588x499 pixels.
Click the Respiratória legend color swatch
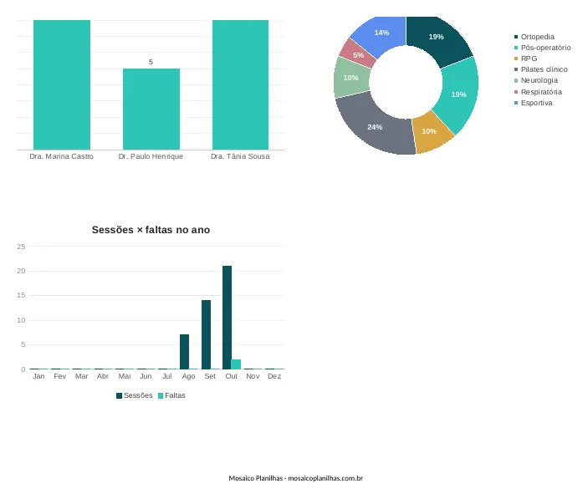coord(516,92)
